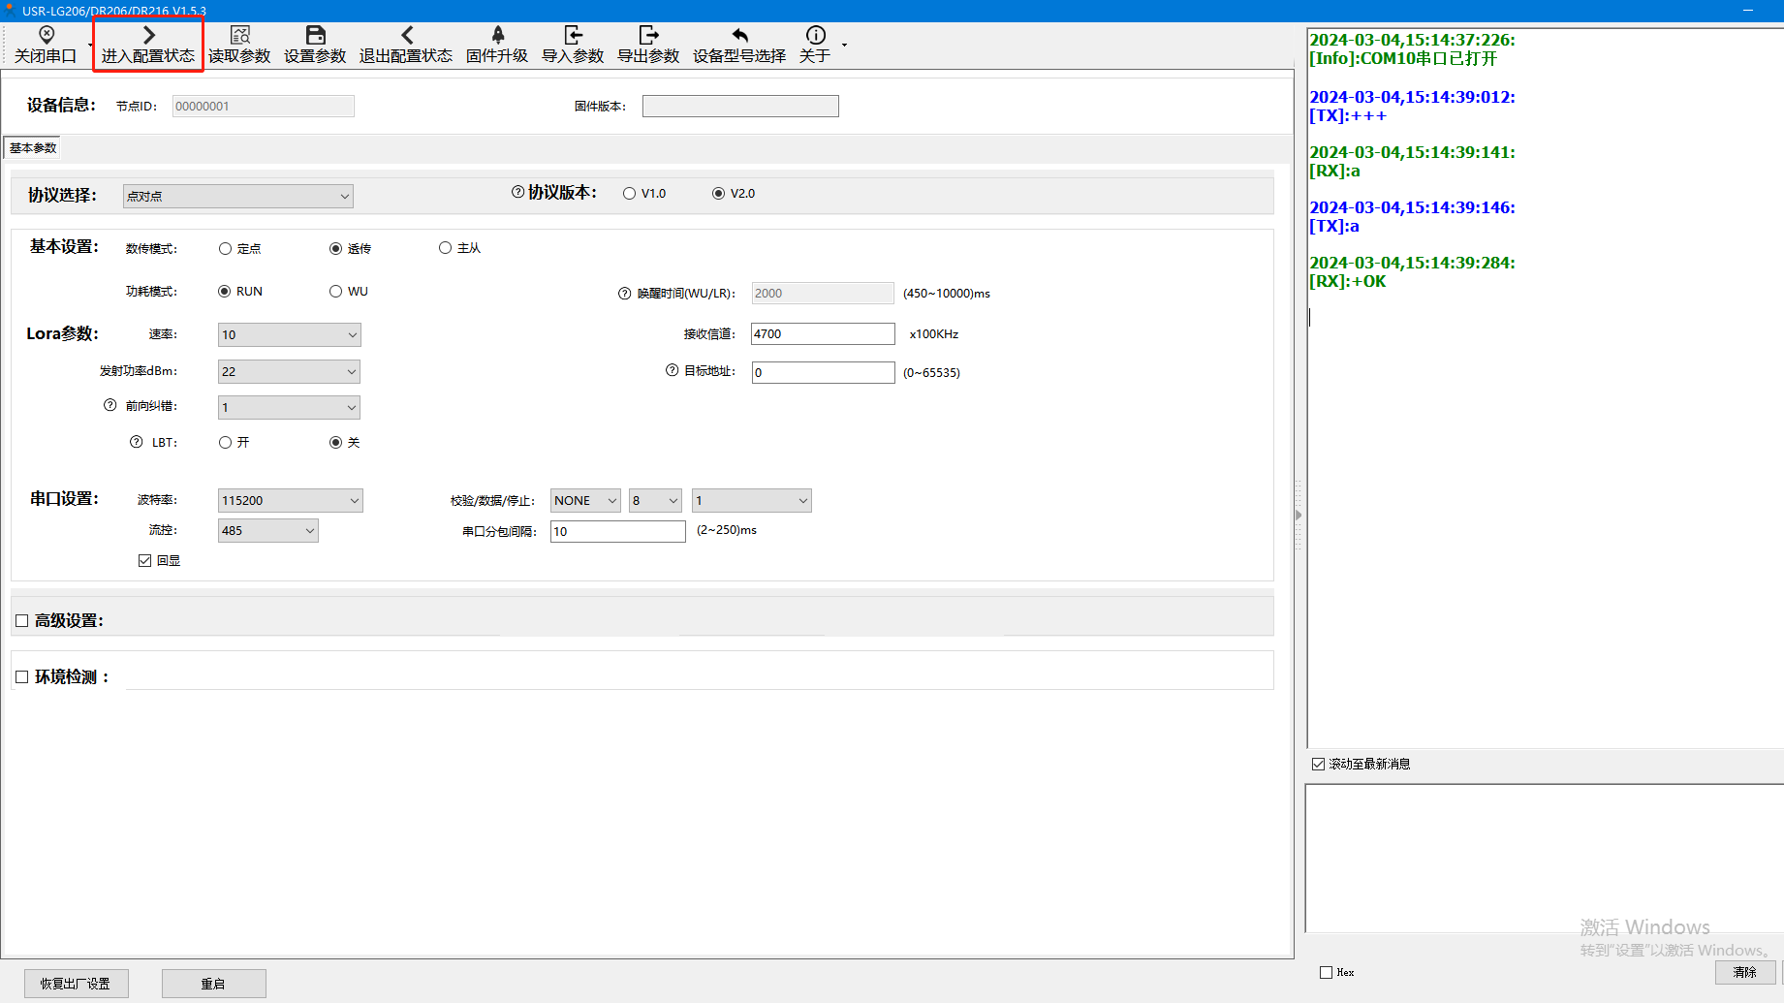Click the 恢复出厂设置 button
1784x1003 pixels.
[x=76, y=984]
